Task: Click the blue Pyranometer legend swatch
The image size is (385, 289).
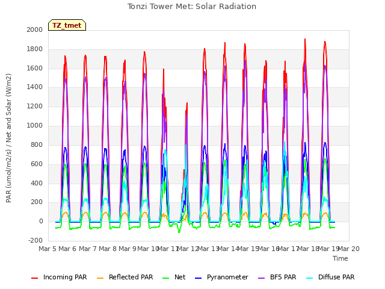Action: coord(198,278)
